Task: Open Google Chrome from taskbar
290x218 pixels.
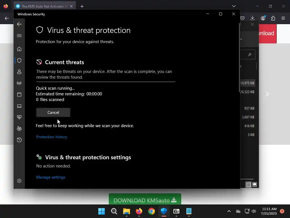Action: (x=152, y=211)
